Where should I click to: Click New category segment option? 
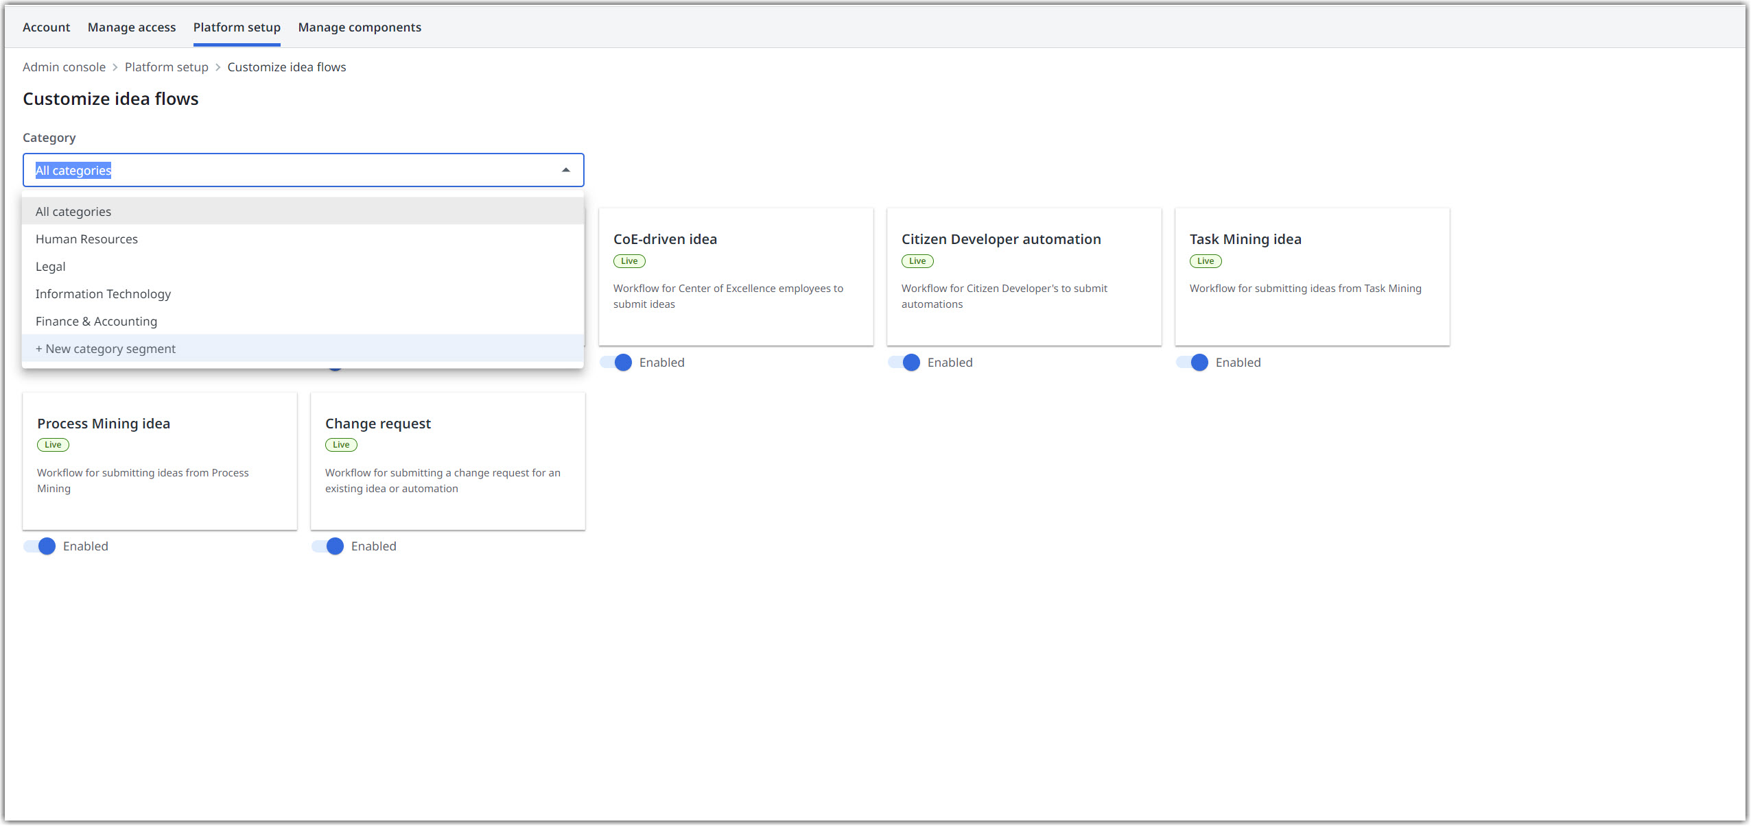point(105,348)
